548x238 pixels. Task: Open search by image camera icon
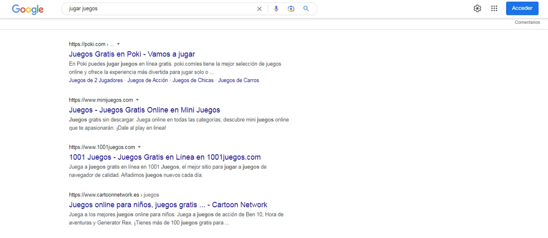point(291,9)
